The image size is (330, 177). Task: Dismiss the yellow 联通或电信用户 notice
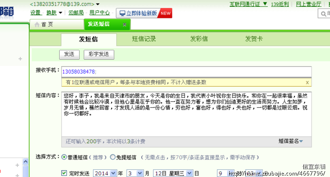(x=307, y=82)
